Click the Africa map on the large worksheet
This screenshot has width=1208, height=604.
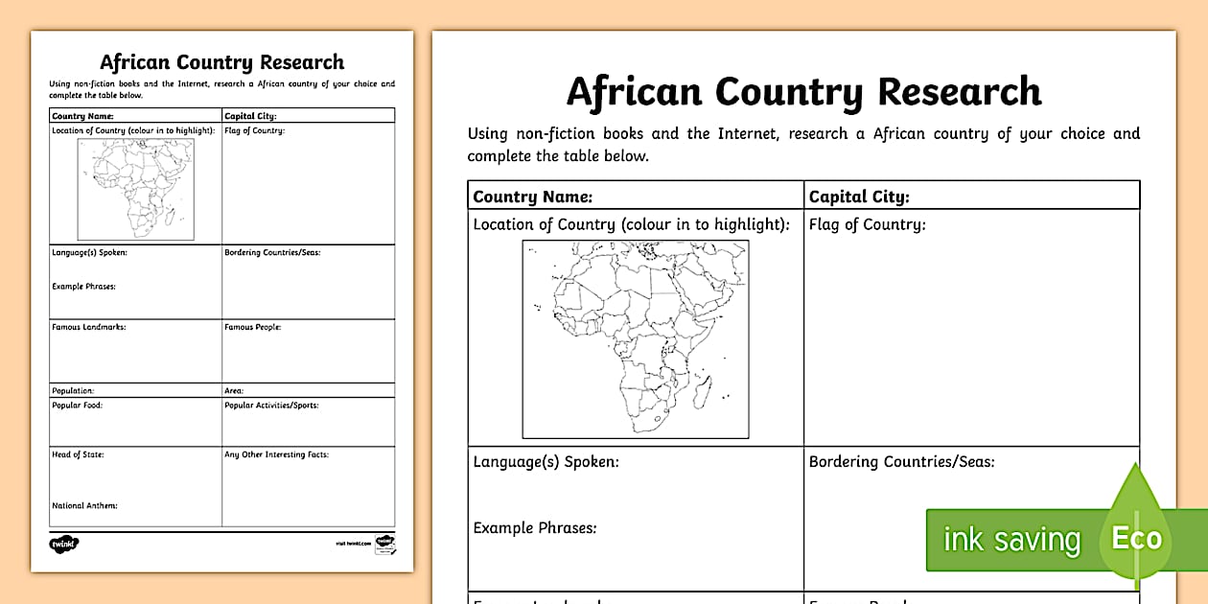pos(636,338)
